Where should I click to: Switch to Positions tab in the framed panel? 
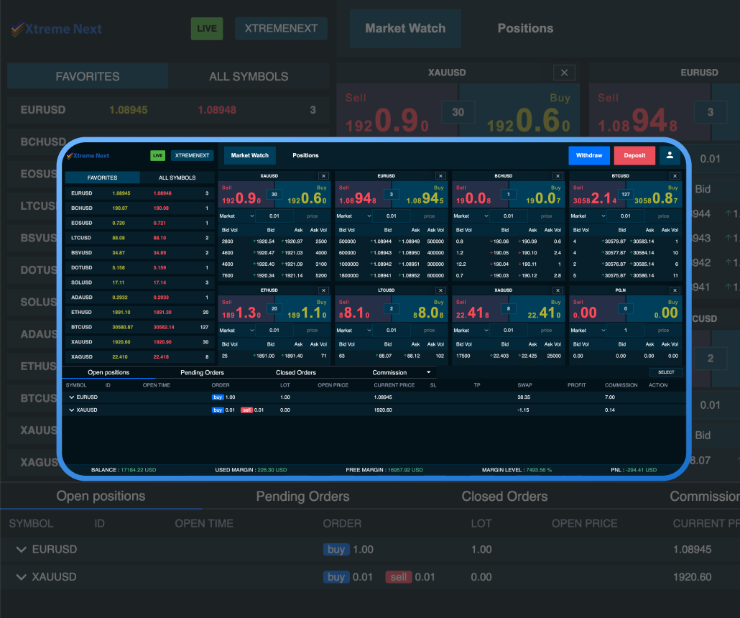pos(305,155)
